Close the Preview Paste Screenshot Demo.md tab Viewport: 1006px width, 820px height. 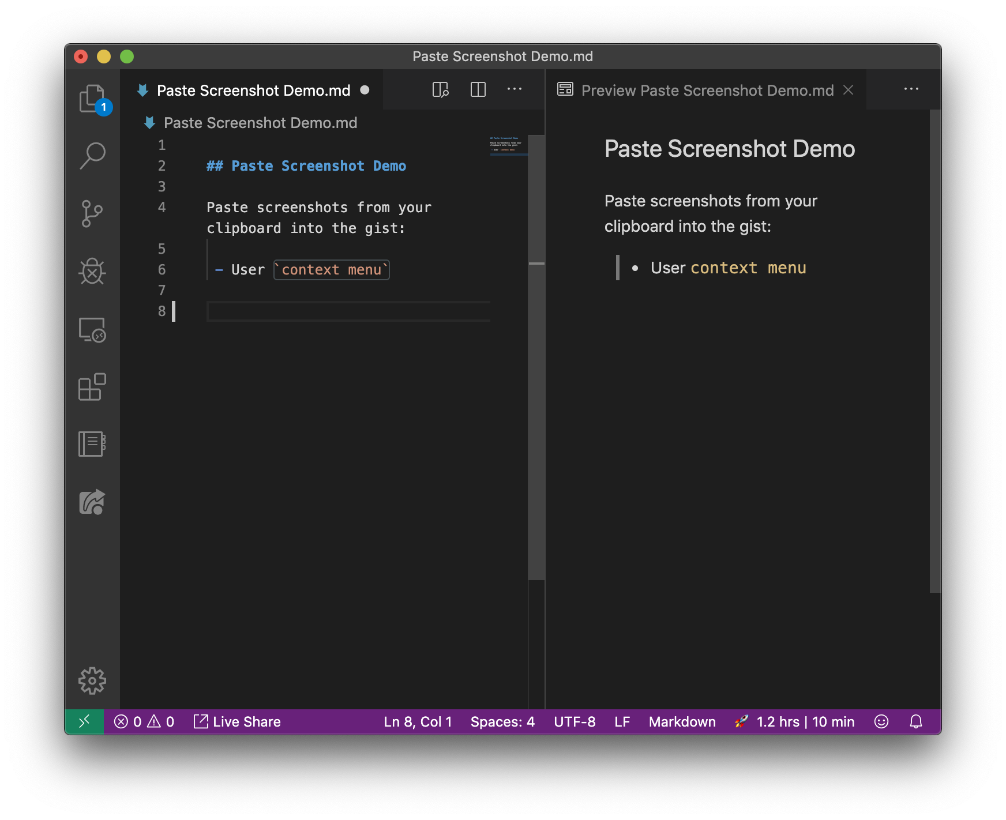coord(848,90)
